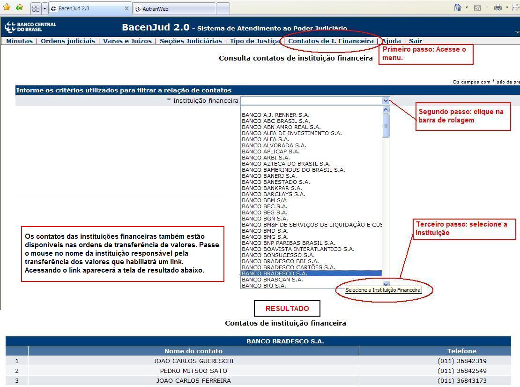Expand the Home button dropdown arrow

pyautogui.click(x=467, y=8)
